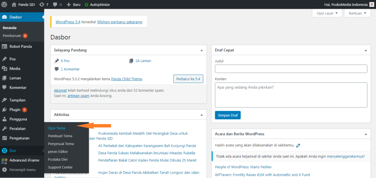Open the Opsi Layar dropdown

(327, 13)
